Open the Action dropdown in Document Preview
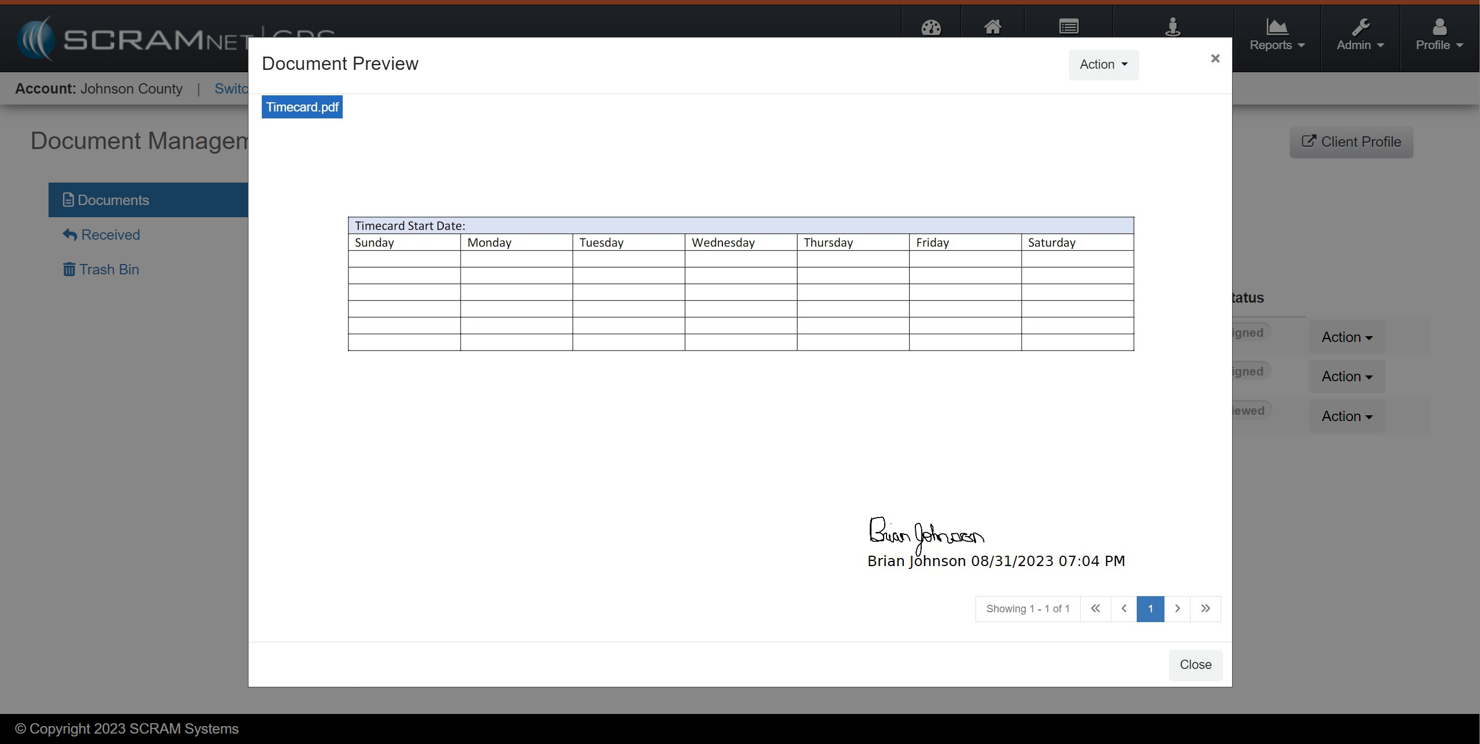This screenshot has width=1480, height=744. point(1103,64)
